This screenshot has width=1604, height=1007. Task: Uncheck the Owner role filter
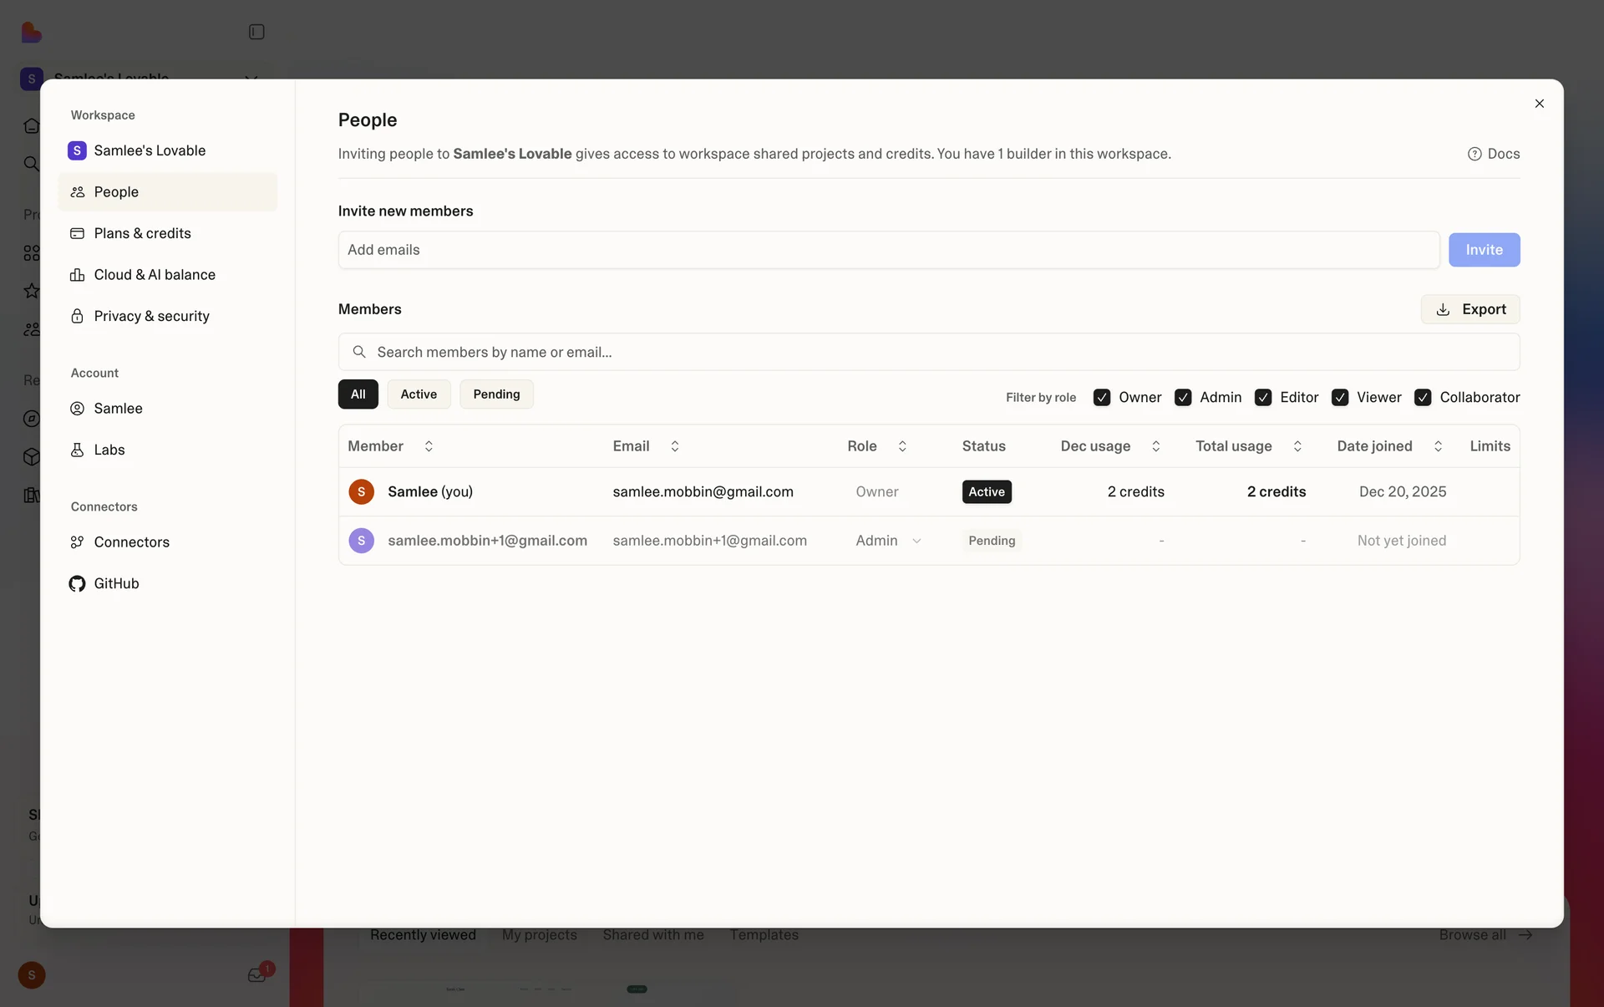coord(1101,397)
